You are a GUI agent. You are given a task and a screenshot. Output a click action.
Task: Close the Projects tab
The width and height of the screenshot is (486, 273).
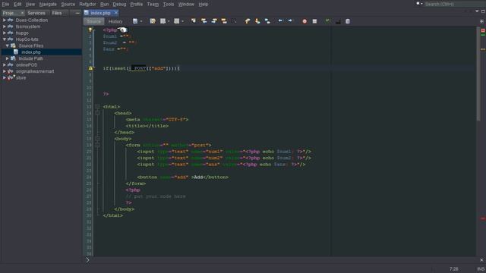(x=22, y=13)
